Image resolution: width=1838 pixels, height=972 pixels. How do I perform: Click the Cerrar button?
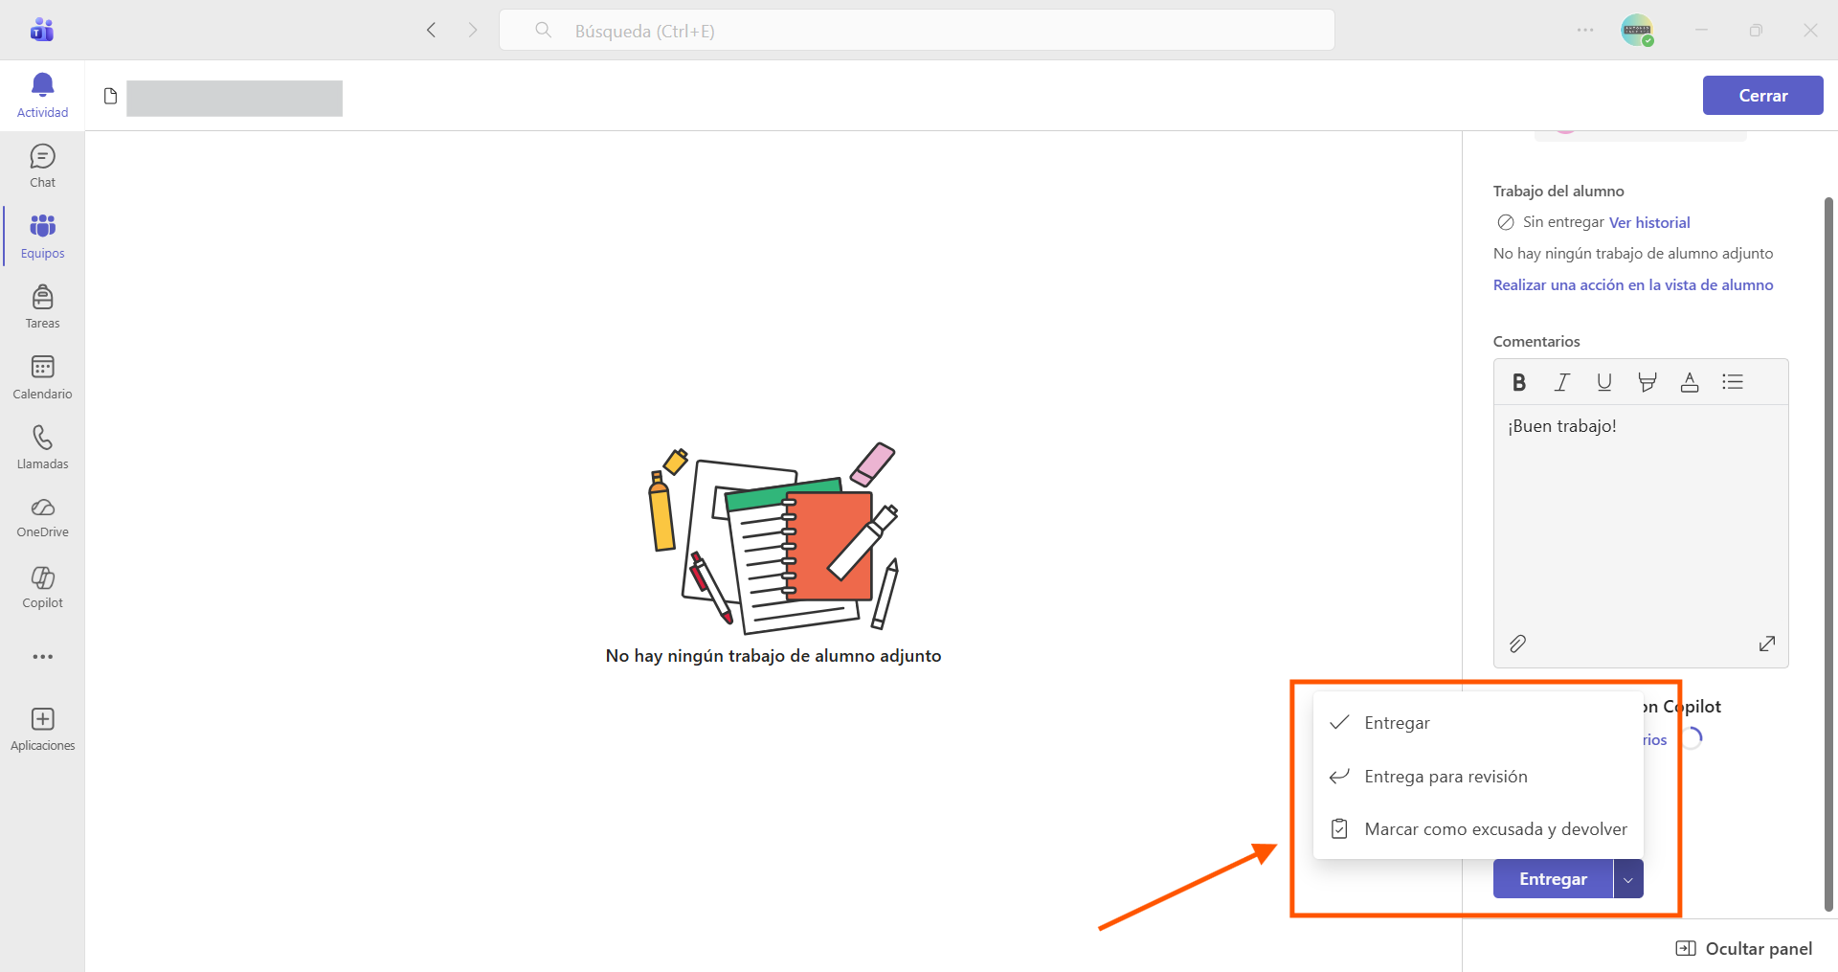click(1762, 96)
